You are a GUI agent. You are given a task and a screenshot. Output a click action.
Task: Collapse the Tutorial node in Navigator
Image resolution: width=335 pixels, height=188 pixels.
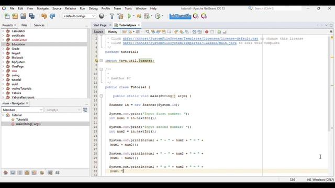pyautogui.click(x=3, y=115)
